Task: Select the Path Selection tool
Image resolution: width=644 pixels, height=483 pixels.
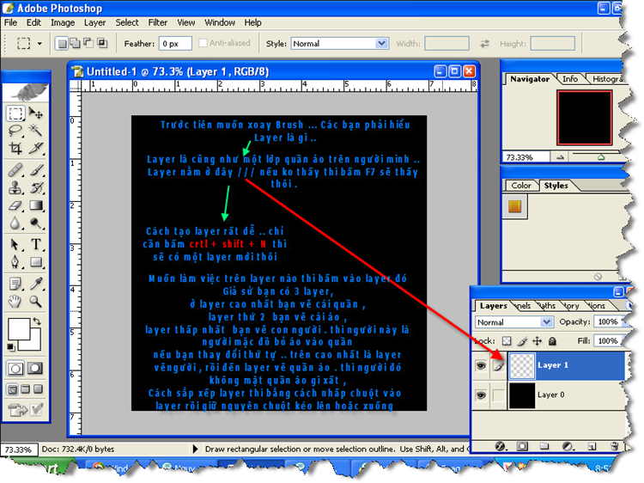Action: pyautogui.click(x=15, y=244)
